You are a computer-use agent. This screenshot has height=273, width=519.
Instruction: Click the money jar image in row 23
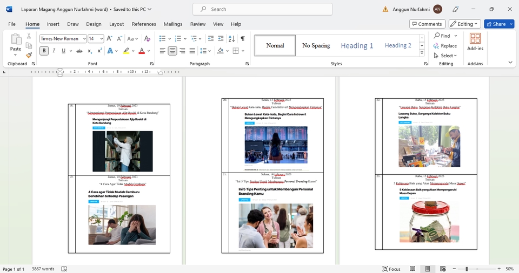429,222
